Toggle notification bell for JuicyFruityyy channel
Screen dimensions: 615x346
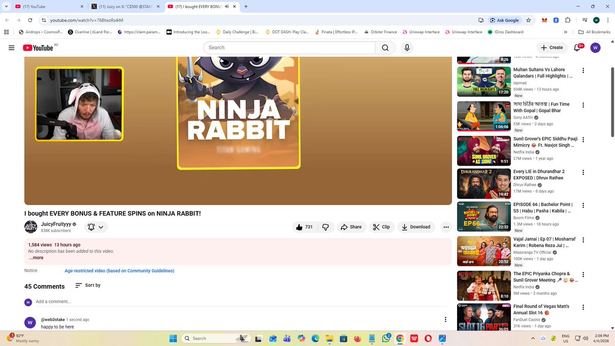[95, 227]
